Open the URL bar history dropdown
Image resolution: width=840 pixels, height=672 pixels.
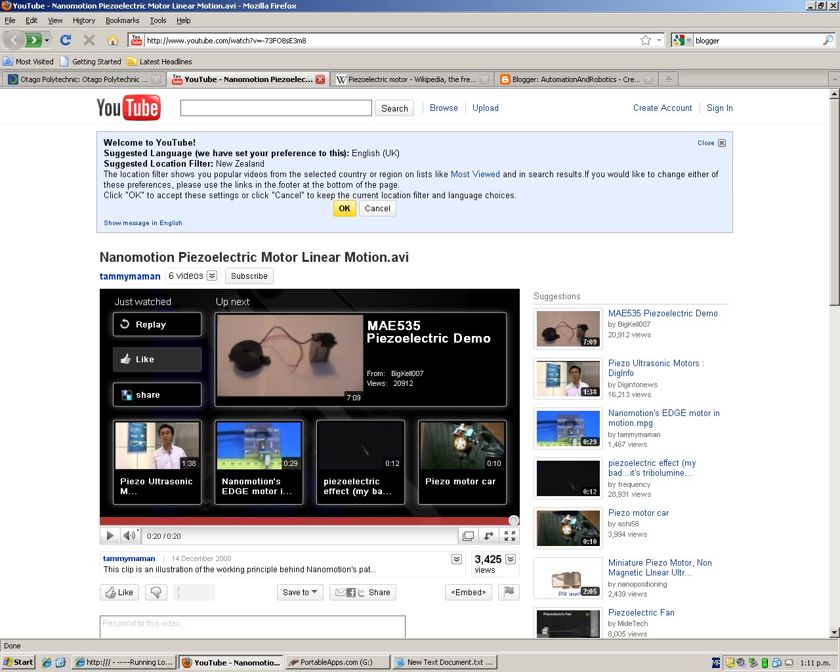[x=659, y=40]
